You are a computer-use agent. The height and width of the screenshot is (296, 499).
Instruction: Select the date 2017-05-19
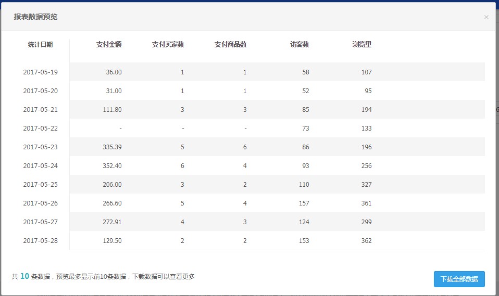41,72
